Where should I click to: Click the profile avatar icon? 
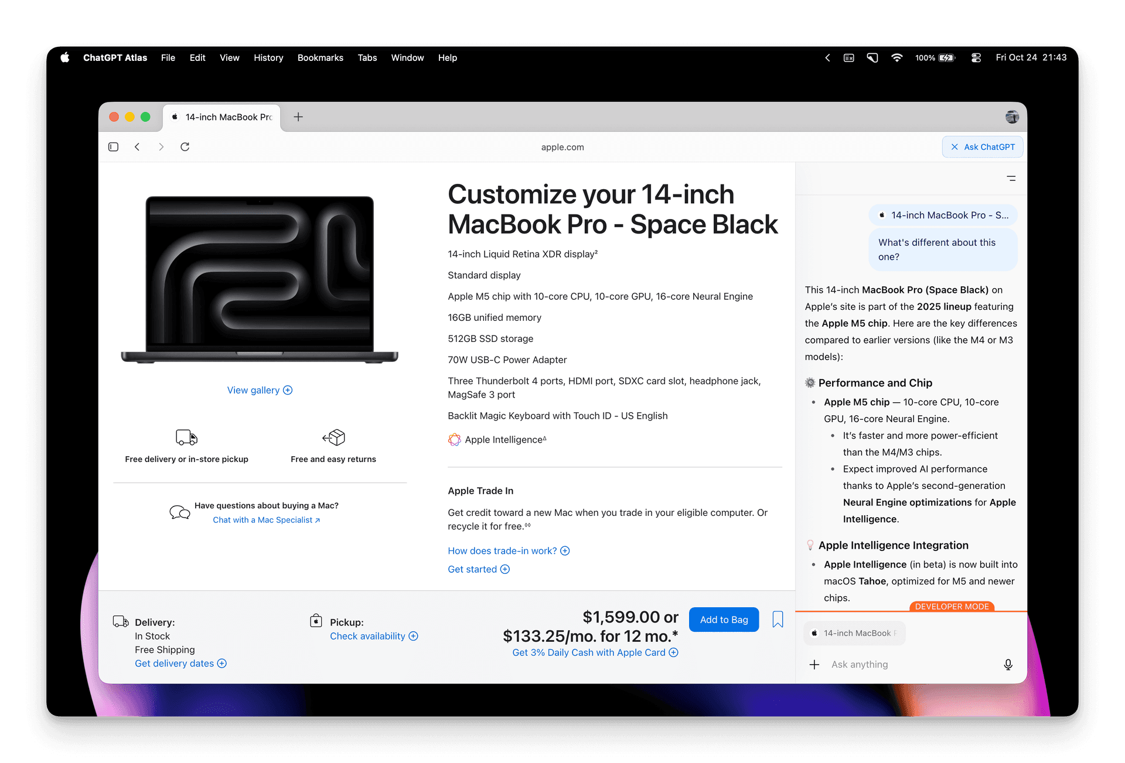tap(1012, 117)
